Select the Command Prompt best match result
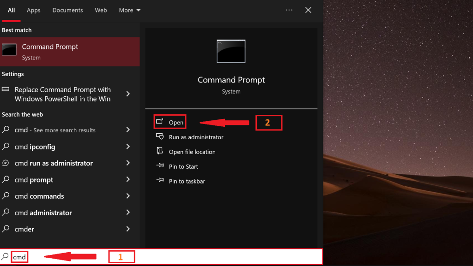473x266 pixels. pos(70,52)
